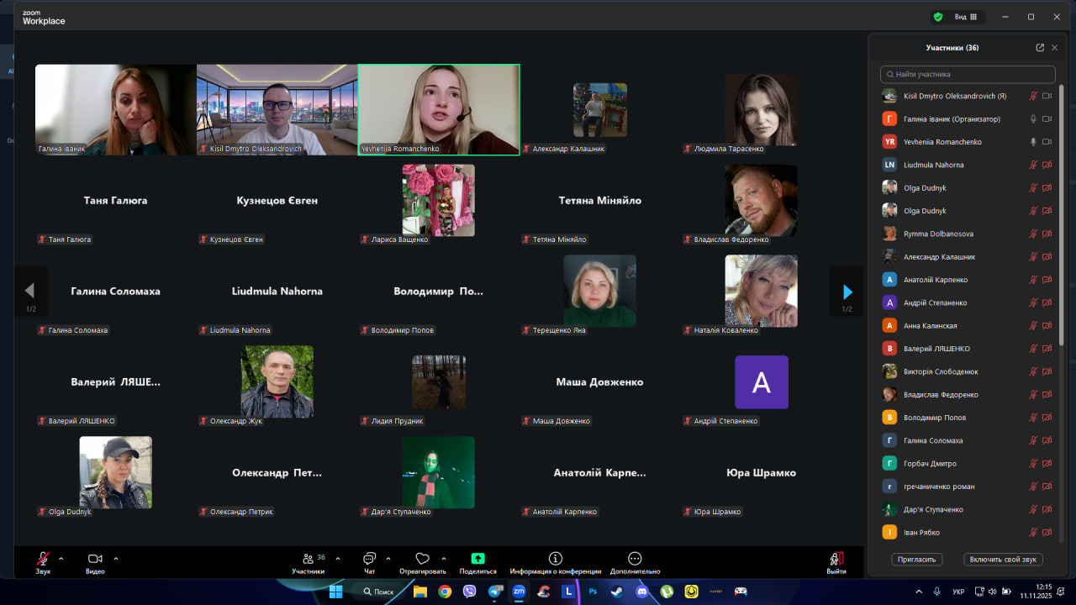Click the red Leave meeting icon
The height and width of the screenshot is (605, 1076).
click(x=836, y=559)
